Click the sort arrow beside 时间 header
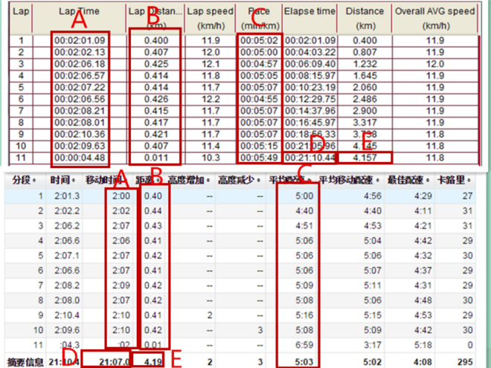Screen dimensions: 491x368 [x=74, y=181]
